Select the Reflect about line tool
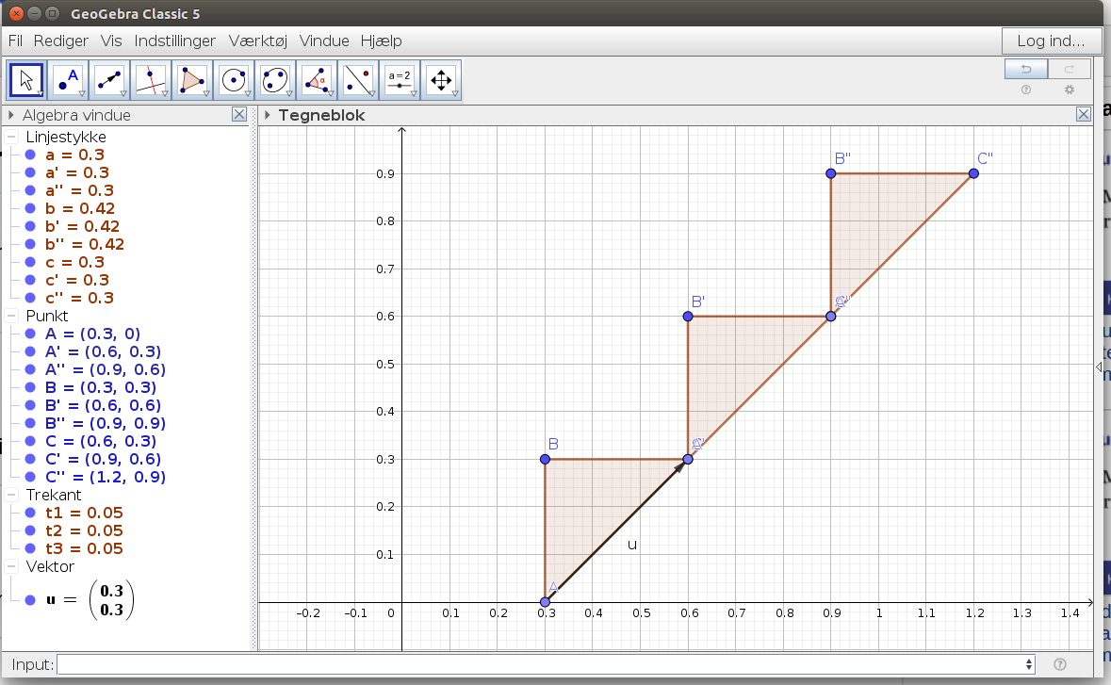Screen dimensions: 1111x685 pos(358,80)
